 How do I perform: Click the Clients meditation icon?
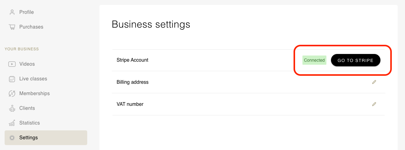point(12,108)
